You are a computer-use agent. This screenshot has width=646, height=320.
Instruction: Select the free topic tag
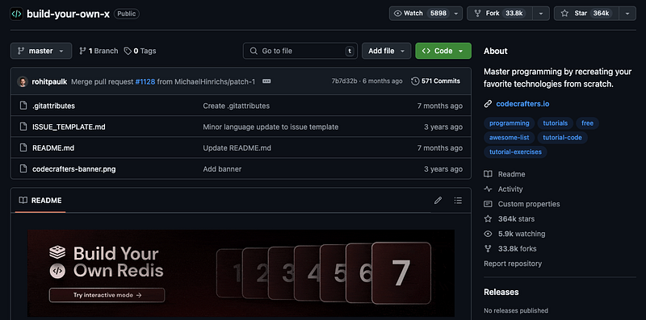(x=588, y=123)
